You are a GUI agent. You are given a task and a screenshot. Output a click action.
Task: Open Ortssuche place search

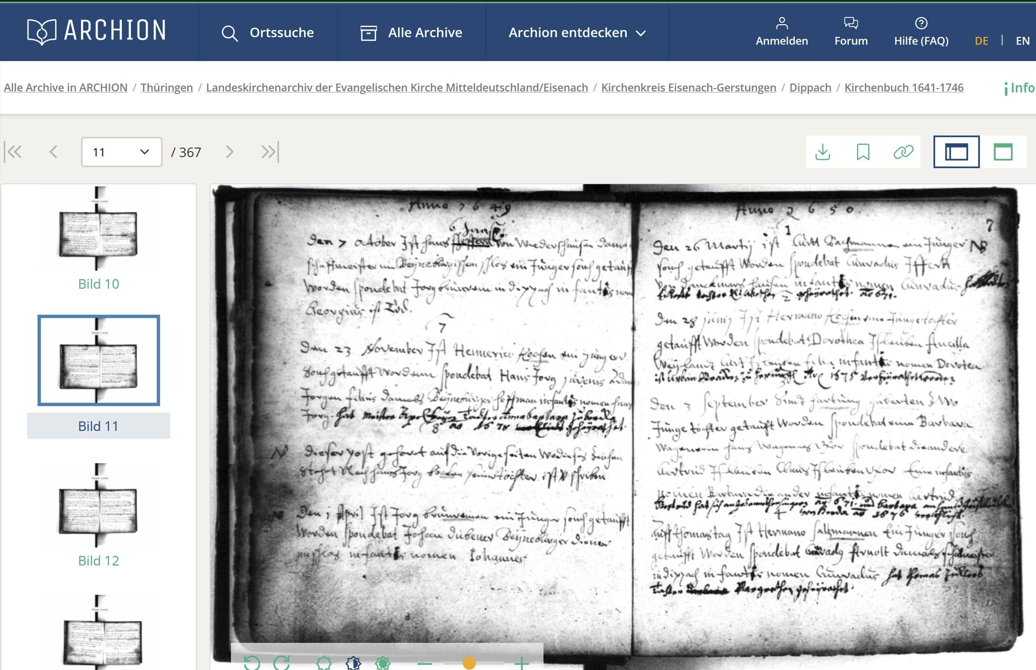pos(268,33)
